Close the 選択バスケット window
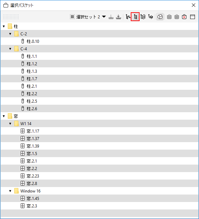This screenshot has width=199, height=219. (x=194, y=5)
